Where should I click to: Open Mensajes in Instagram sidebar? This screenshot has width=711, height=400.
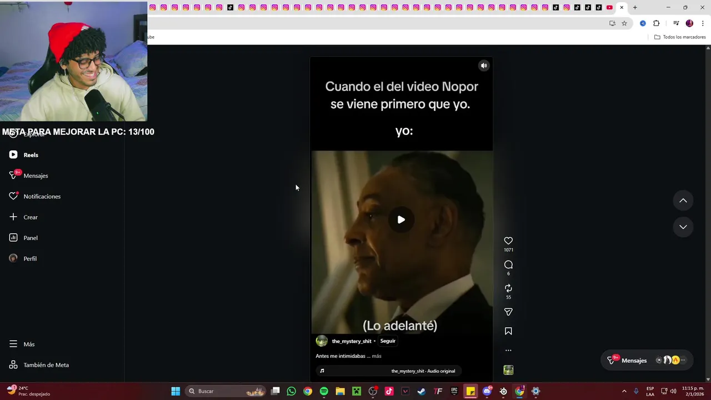point(36,176)
